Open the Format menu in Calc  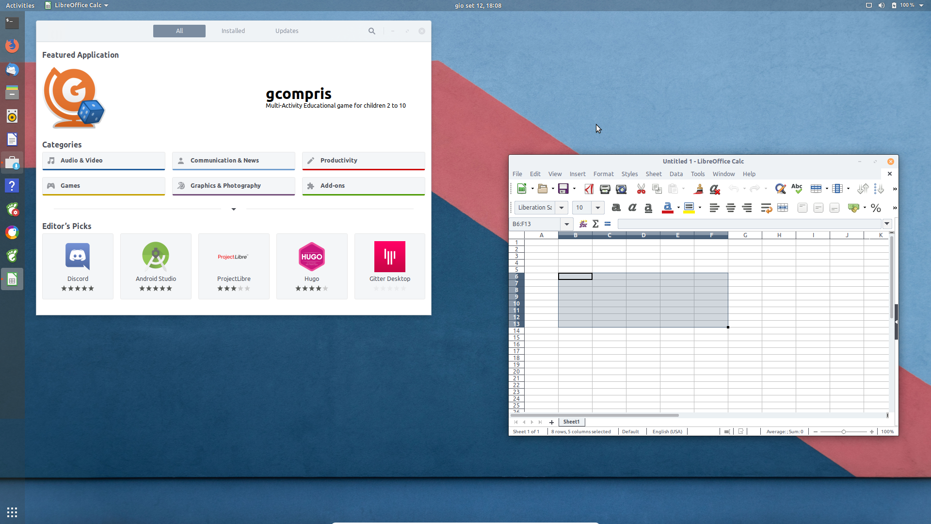603,174
